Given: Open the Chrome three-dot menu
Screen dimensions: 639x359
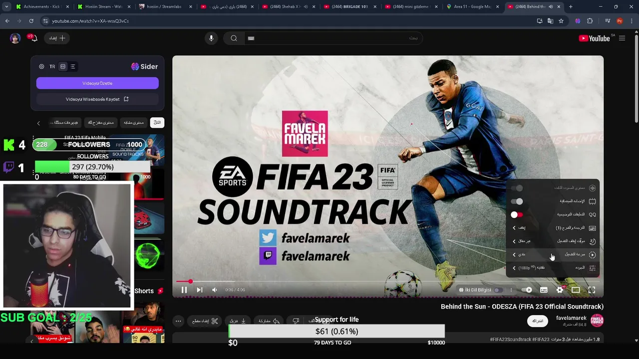Looking at the screenshot, I should coord(632,21).
